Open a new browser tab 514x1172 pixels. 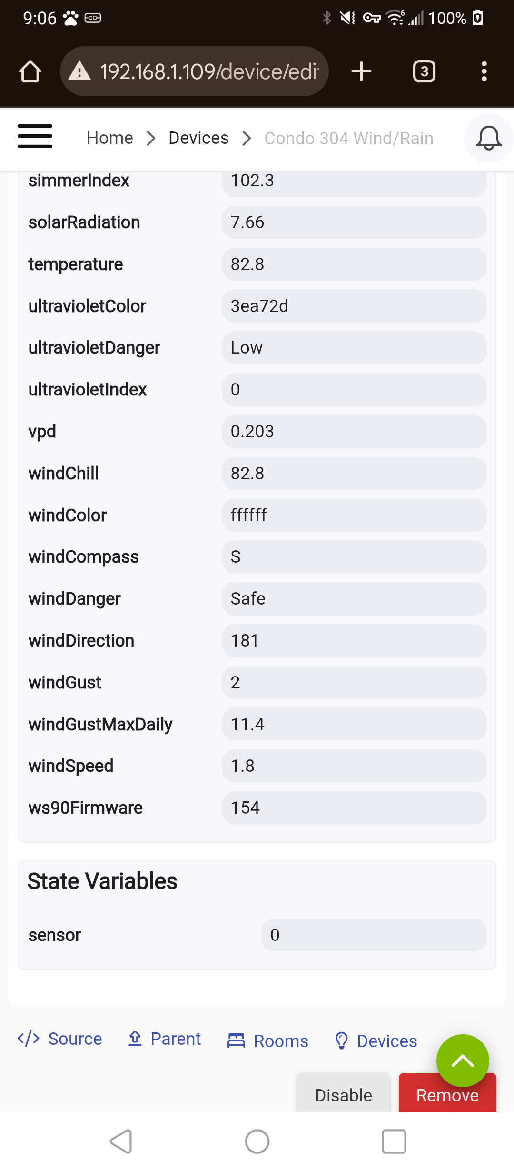(x=361, y=71)
